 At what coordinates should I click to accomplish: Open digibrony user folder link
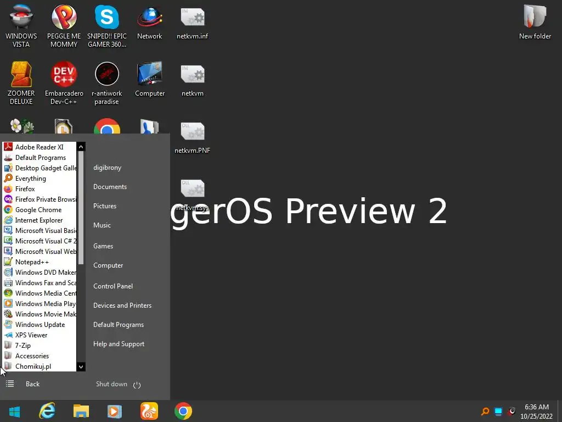tap(107, 168)
